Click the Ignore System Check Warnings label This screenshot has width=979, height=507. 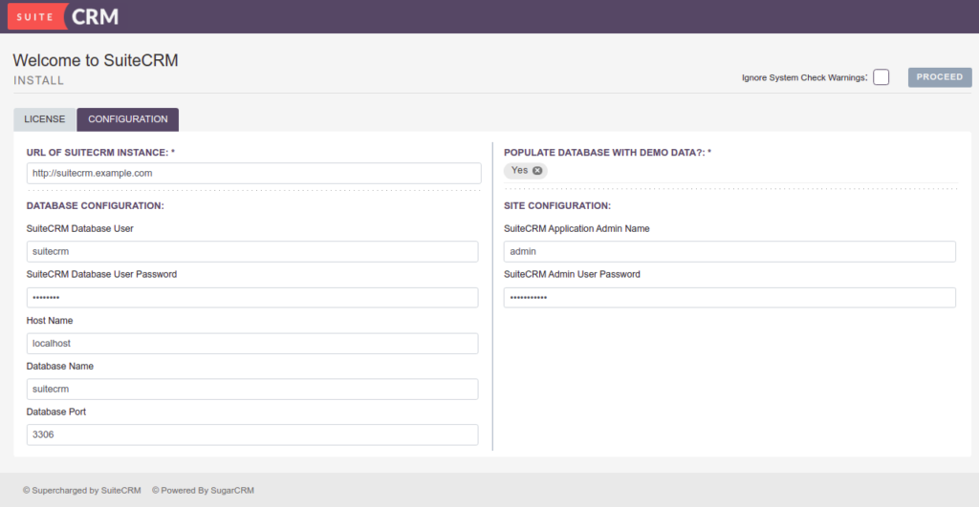pos(804,78)
